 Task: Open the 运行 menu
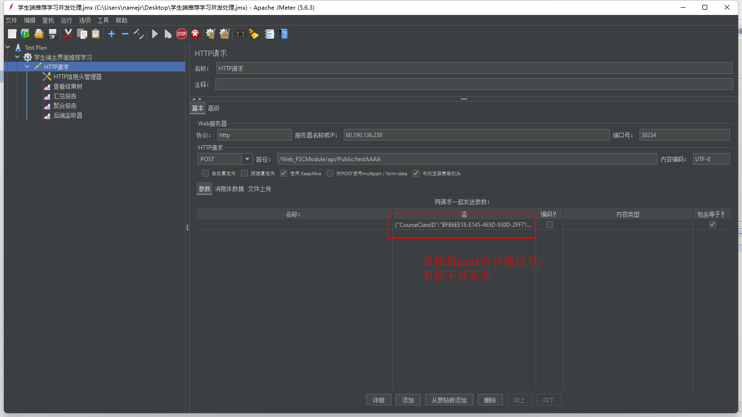(x=66, y=20)
